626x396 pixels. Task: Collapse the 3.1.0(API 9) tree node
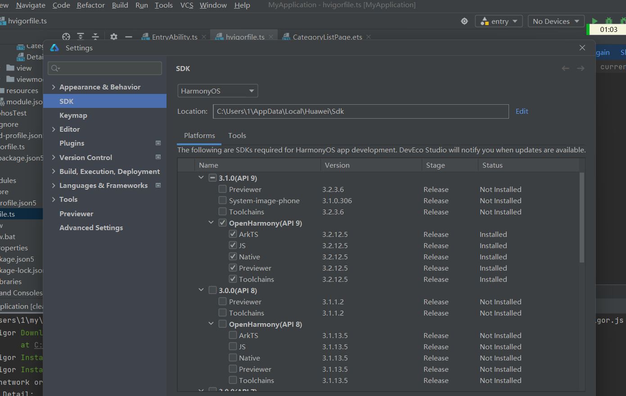tap(201, 178)
